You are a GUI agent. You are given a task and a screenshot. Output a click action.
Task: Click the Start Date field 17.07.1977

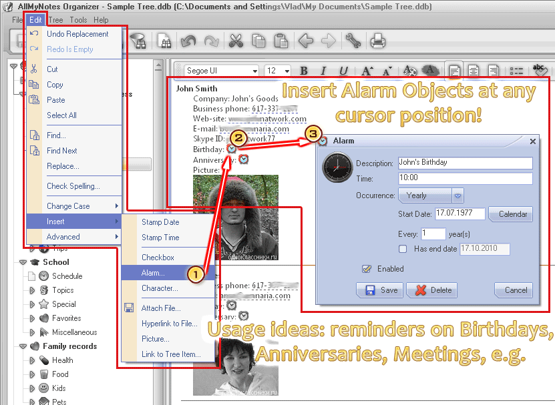459,214
